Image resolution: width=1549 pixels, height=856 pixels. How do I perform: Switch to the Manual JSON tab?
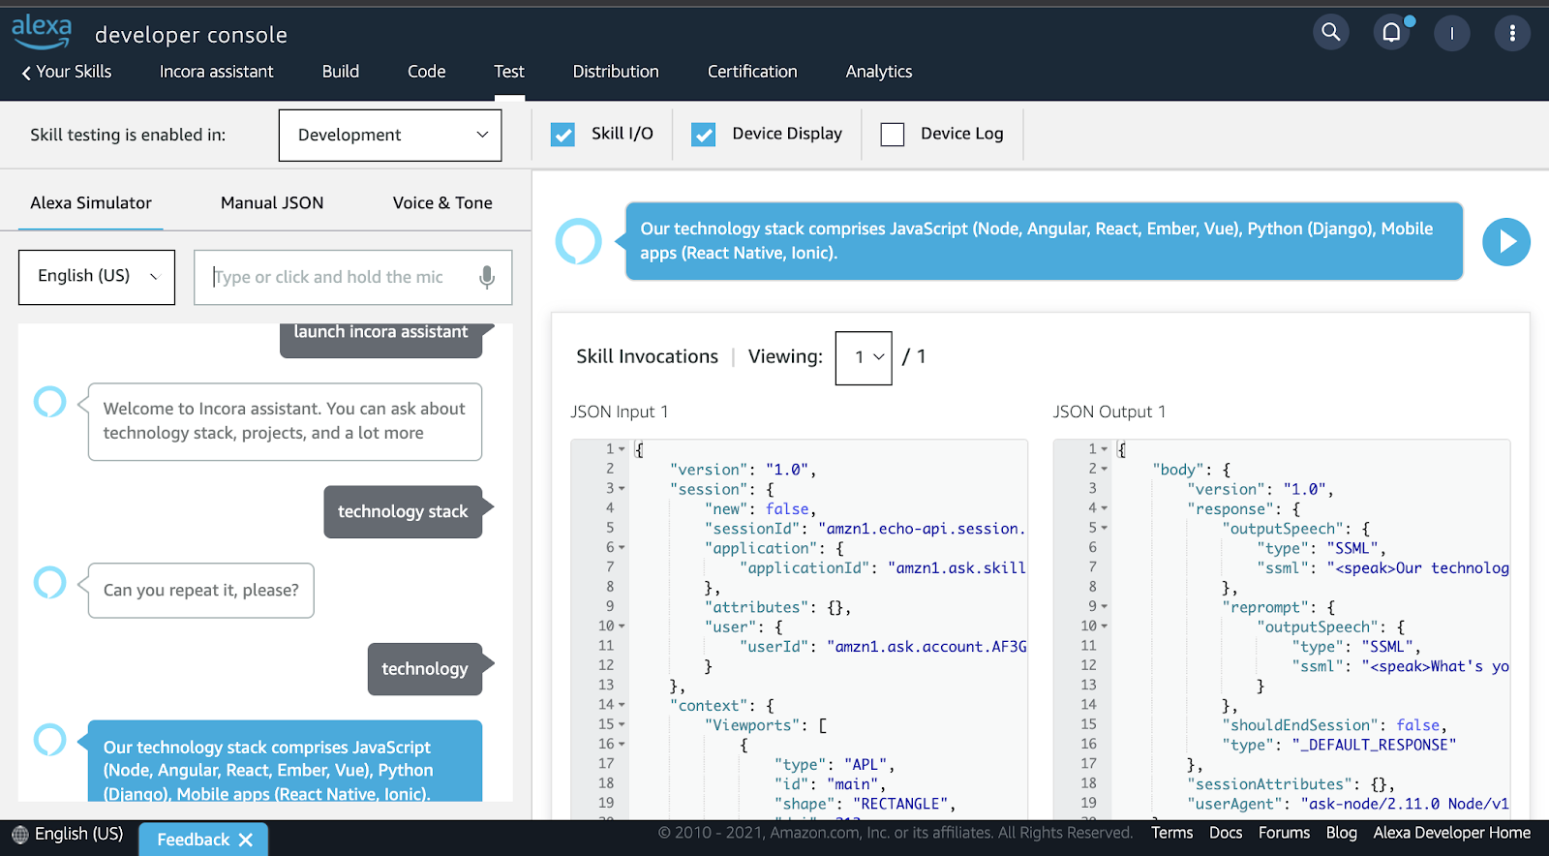click(x=272, y=203)
